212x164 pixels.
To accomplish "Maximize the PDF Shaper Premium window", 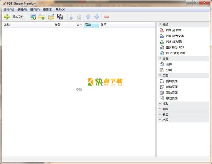I will tap(196, 2).
